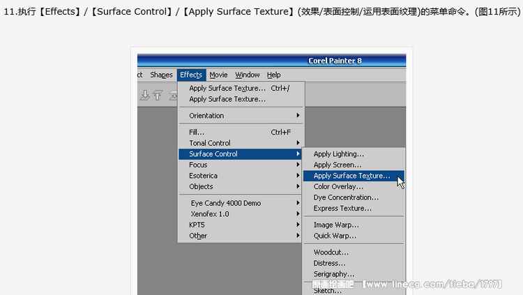Expand the Orientation submenu

(241, 116)
